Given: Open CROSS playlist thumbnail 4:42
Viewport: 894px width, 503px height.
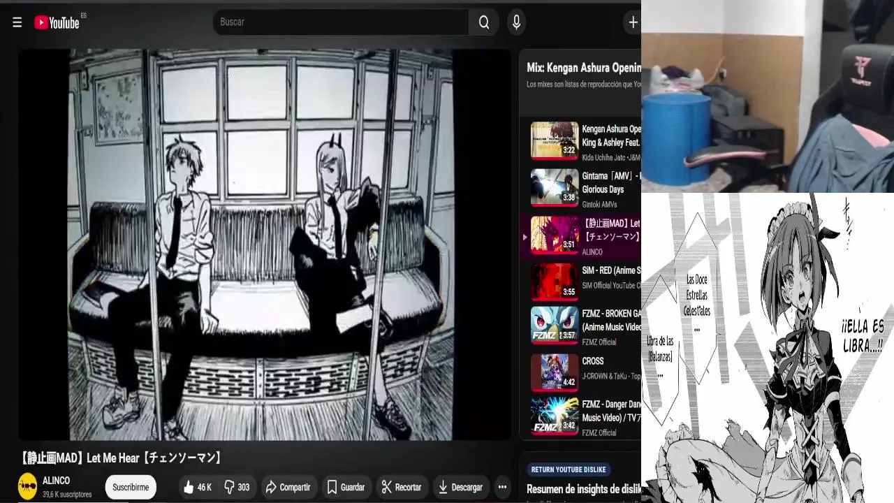Looking at the screenshot, I should pos(555,372).
